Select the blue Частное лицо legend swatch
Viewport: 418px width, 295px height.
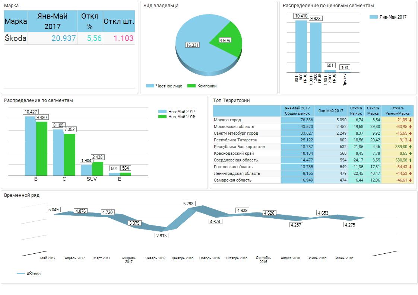click(x=150, y=86)
